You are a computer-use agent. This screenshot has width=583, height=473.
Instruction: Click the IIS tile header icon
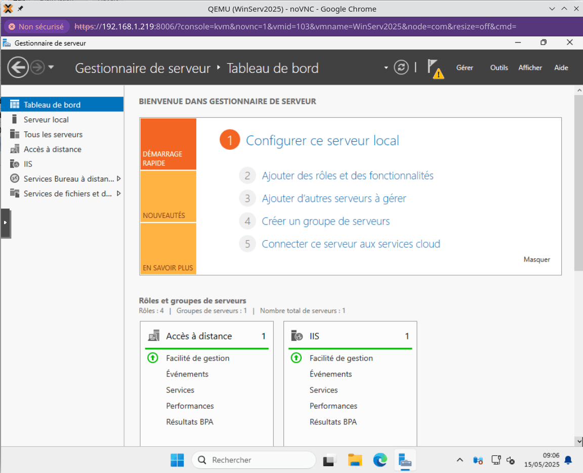(x=297, y=336)
